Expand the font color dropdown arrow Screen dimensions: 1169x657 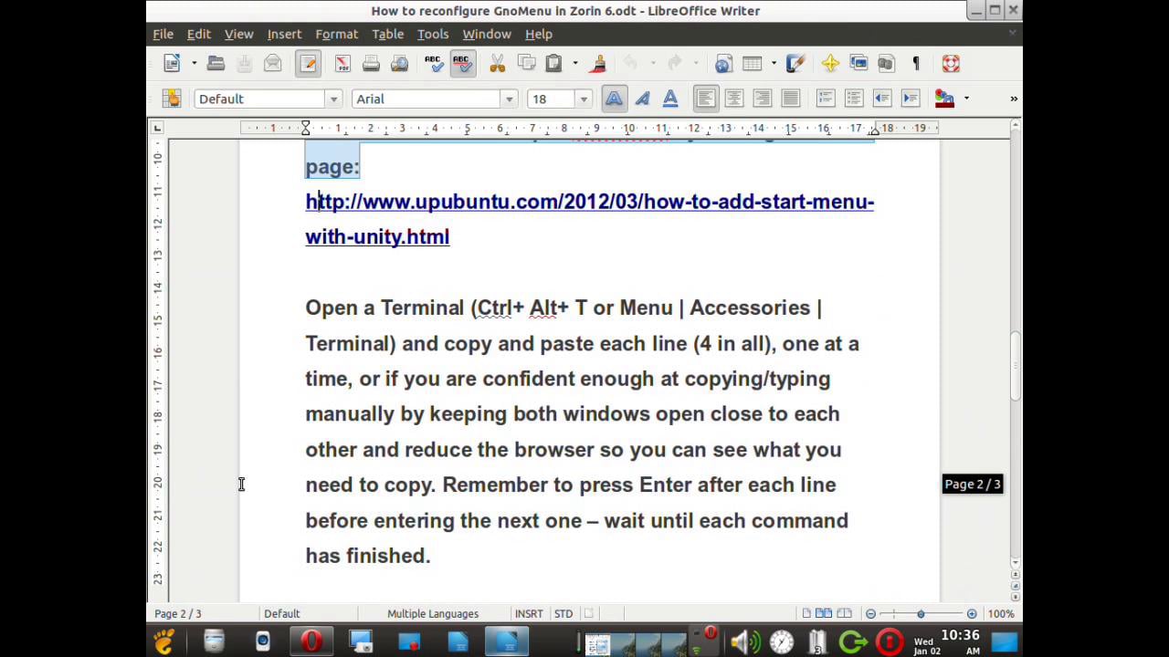tap(966, 99)
